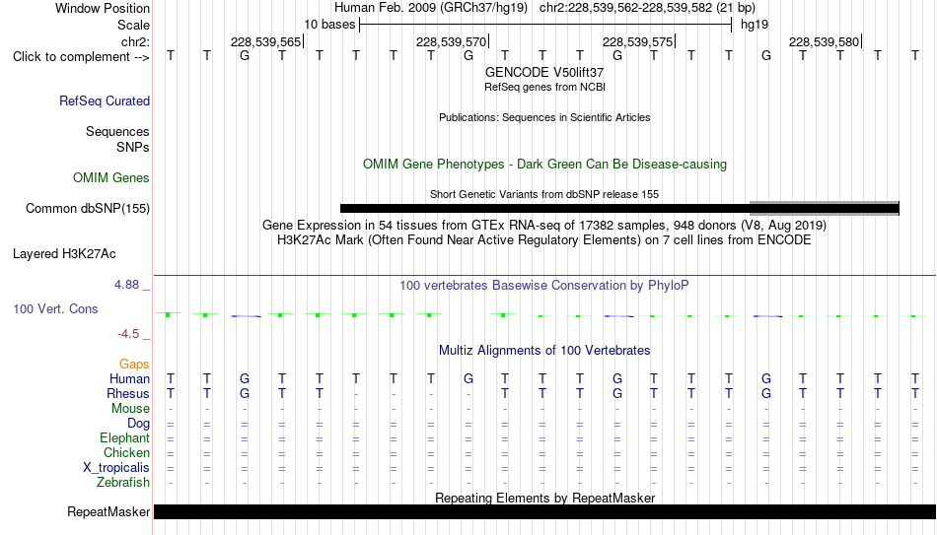Click the Chicken alignment row label
Image resolution: width=937 pixels, height=535 pixels.
[x=126, y=453]
